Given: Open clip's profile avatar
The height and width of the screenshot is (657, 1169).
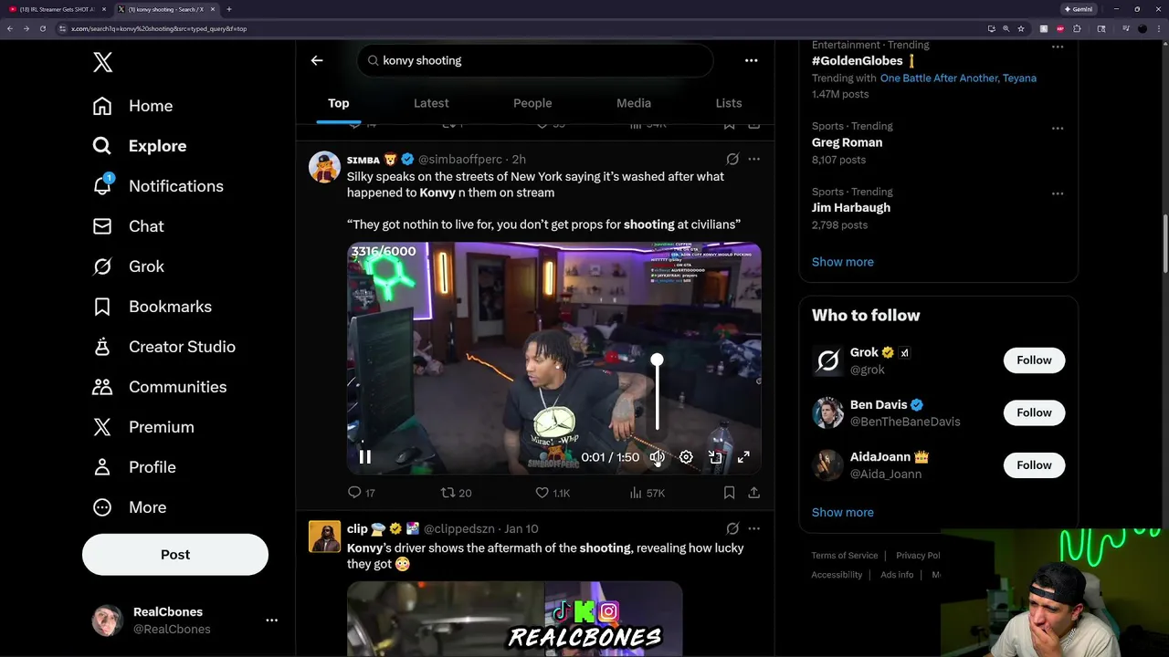Looking at the screenshot, I should 324,537.
